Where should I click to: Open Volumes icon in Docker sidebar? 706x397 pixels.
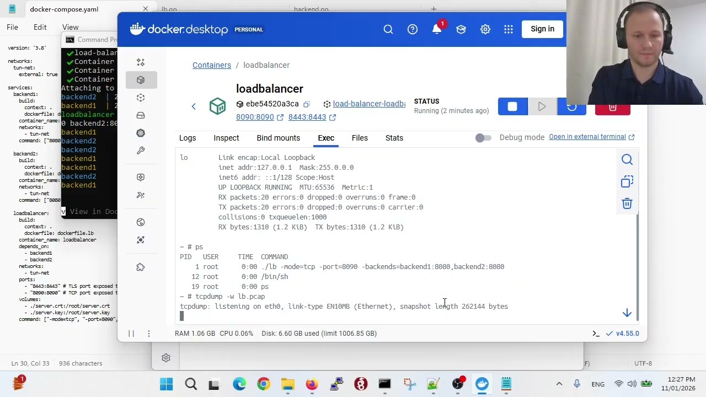coord(141,115)
